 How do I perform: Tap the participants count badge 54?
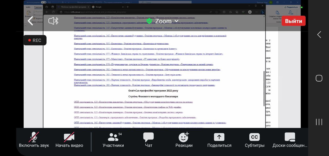[120, 134]
